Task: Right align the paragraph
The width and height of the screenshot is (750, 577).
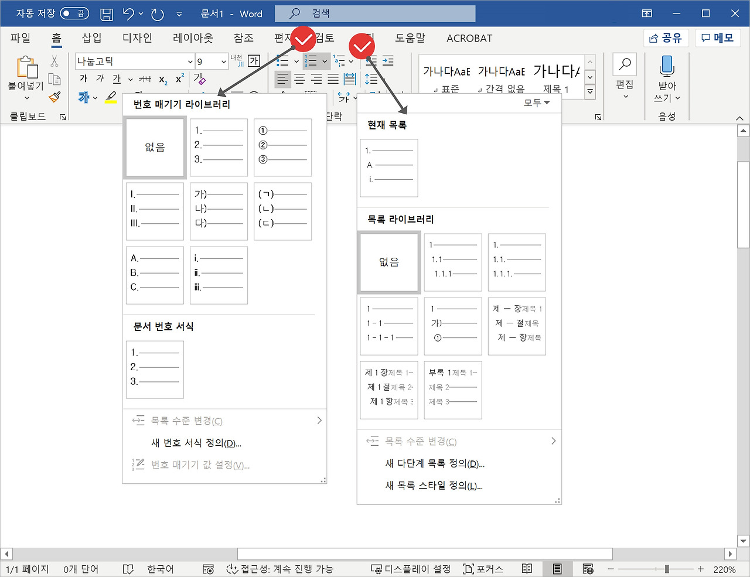Action: click(316, 79)
